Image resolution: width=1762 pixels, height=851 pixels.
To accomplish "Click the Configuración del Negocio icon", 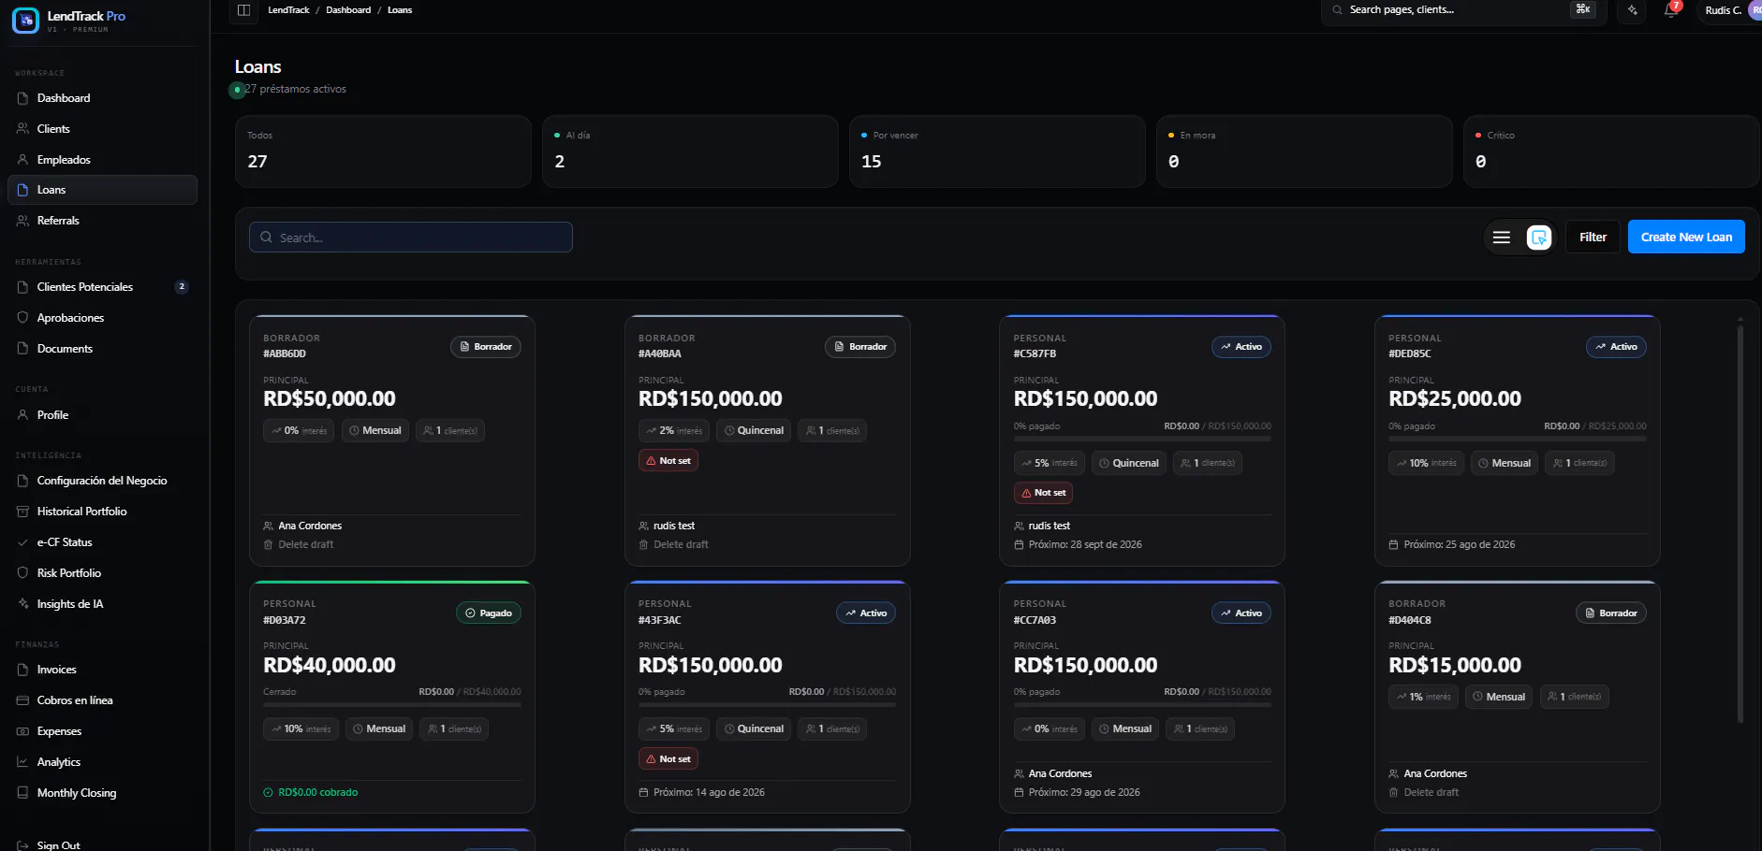I will [x=22, y=481].
